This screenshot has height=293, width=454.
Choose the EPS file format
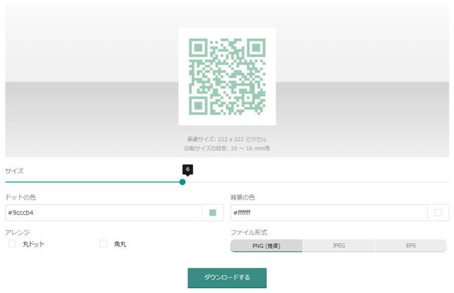click(x=411, y=246)
